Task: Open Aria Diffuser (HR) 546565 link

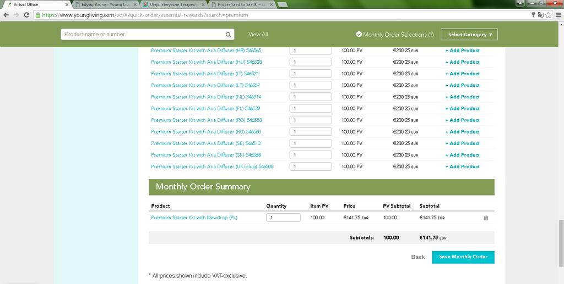Action: pos(206,51)
